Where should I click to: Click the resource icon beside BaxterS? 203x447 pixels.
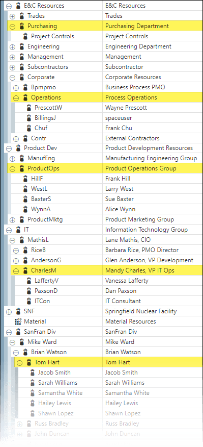coord(25,199)
